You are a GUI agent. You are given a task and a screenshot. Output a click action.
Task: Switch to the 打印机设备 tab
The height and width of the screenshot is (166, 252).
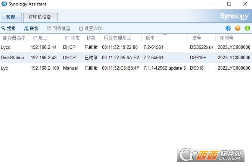point(40,17)
